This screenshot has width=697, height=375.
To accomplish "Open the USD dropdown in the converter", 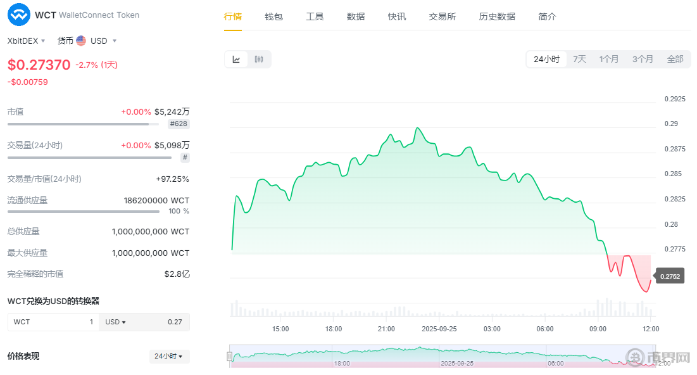I will (x=115, y=322).
